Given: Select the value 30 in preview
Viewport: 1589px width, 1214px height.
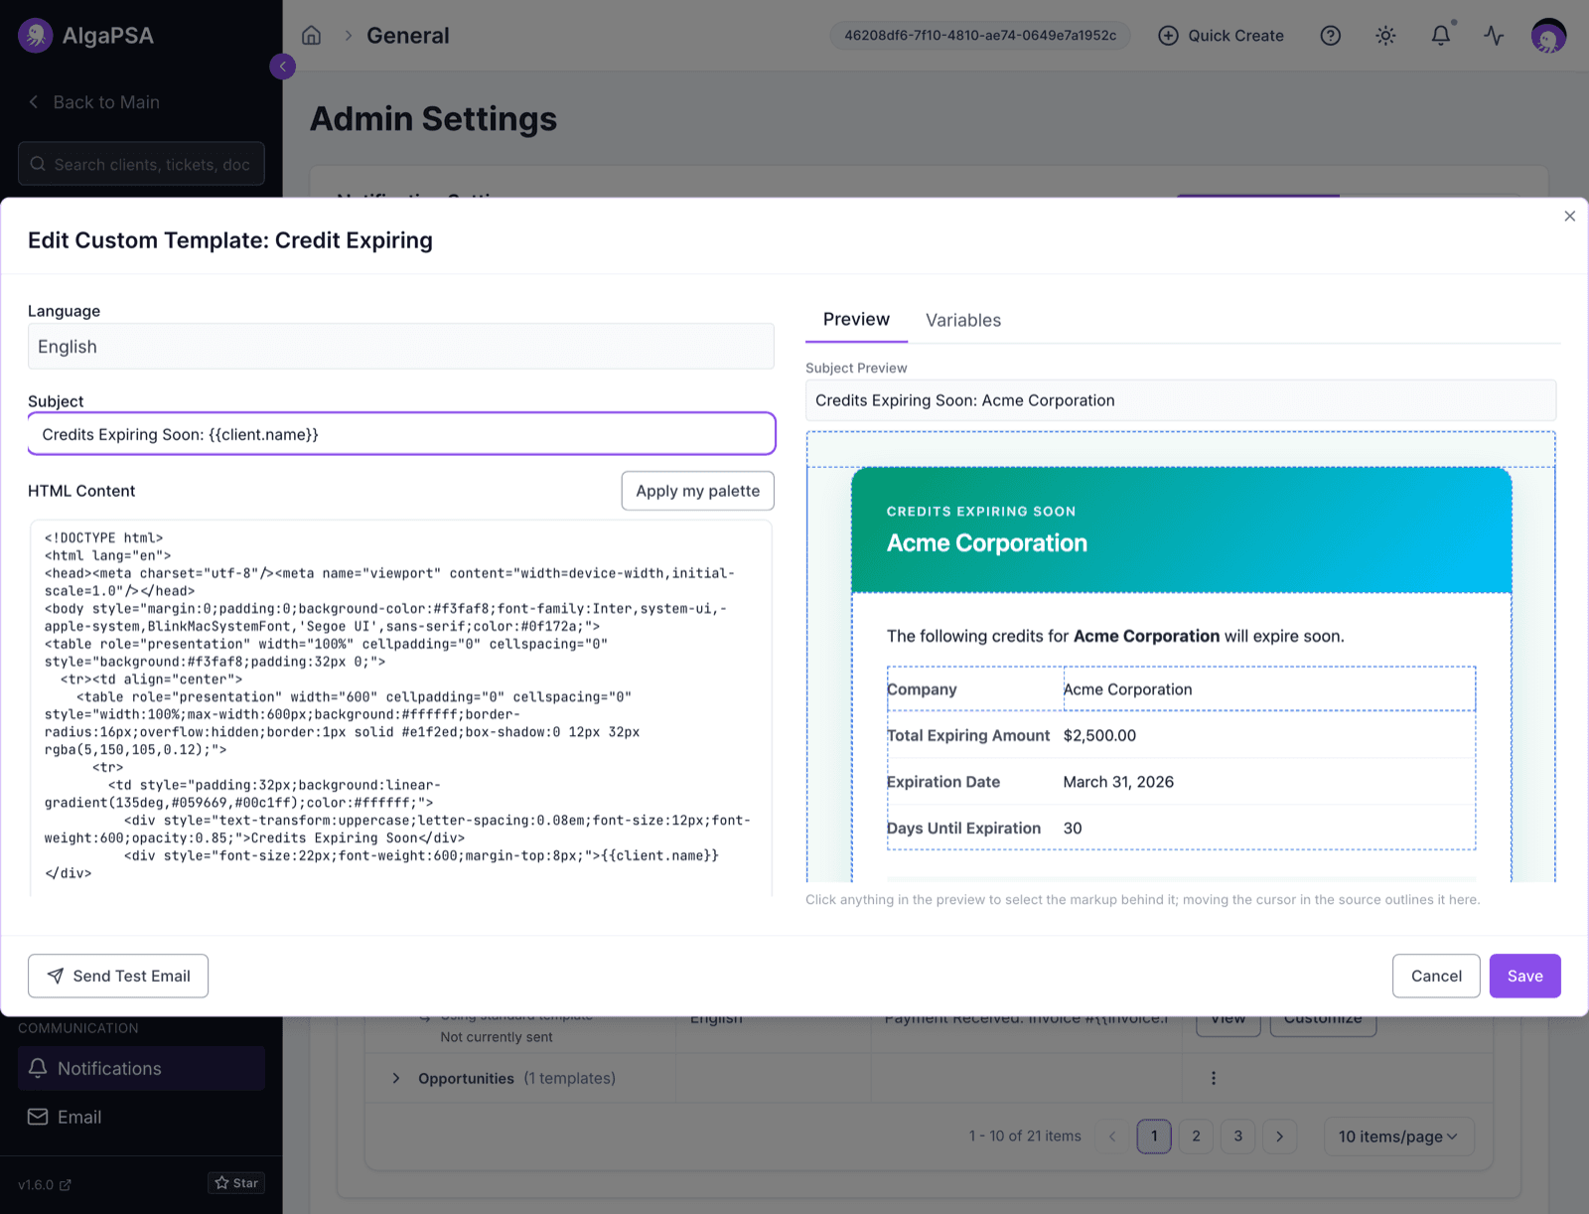Looking at the screenshot, I should [1073, 829].
